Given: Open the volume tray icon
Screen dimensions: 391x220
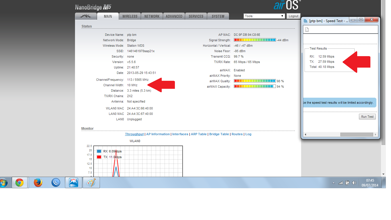Looking at the screenshot, I should pyautogui.click(x=354, y=183).
